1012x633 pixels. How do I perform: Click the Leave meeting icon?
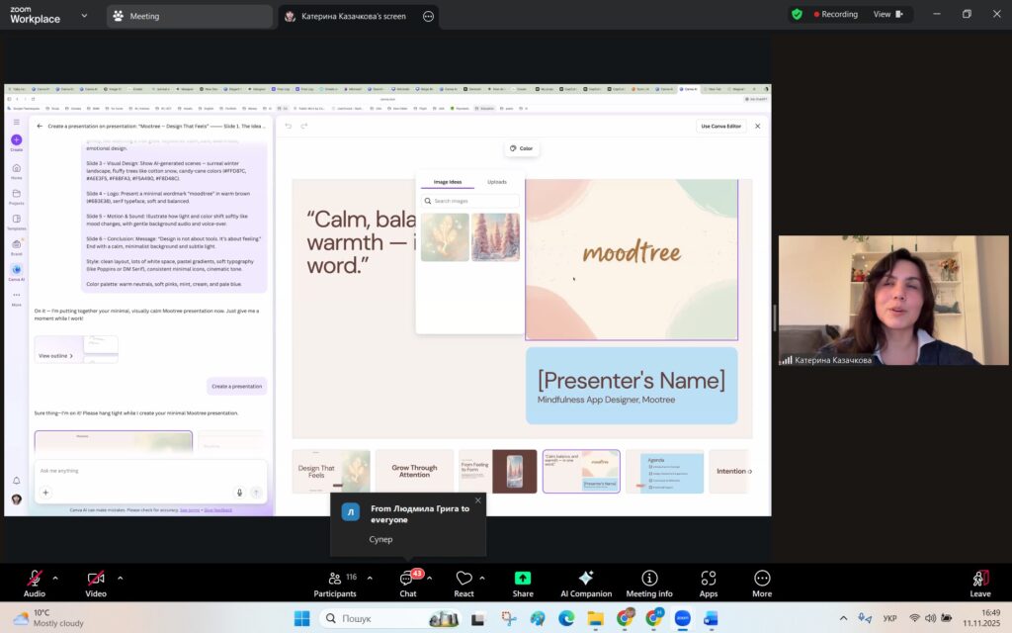(x=979, y=579)
